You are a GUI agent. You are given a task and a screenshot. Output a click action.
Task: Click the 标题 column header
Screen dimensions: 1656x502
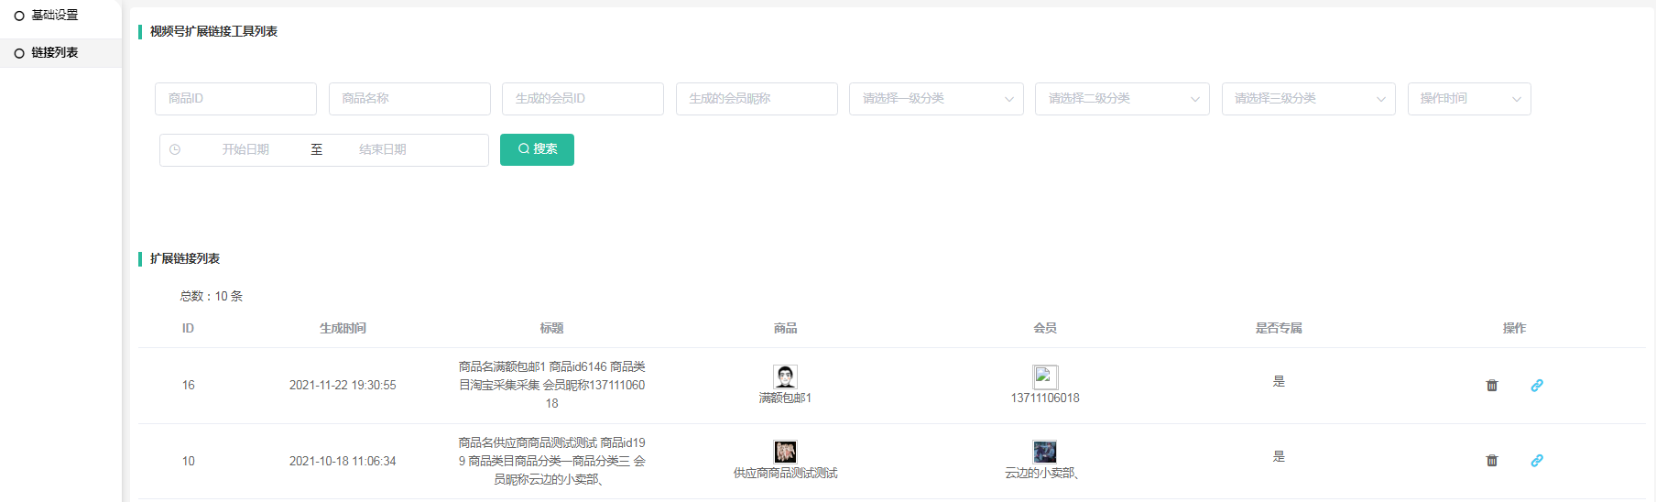(x=551, y=328)
